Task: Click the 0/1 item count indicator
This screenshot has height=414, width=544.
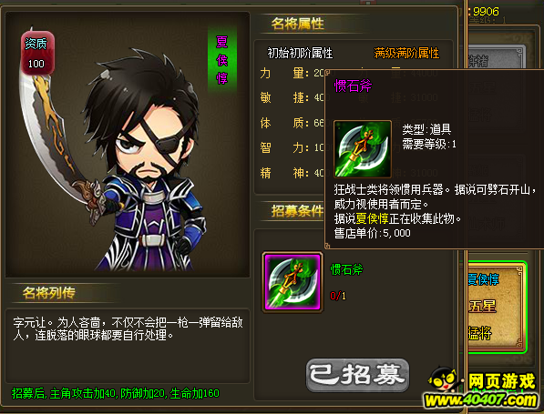Action: tap(338, 296)
